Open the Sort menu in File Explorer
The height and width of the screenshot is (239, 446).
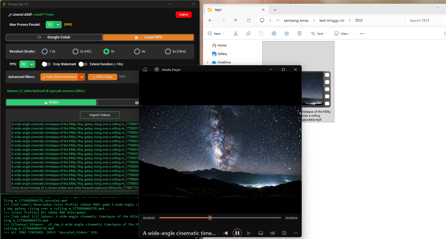tap(319, 33)
